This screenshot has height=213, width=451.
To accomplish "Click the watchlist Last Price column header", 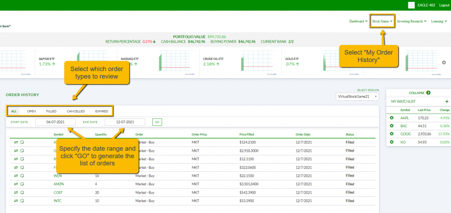I will (x=424, y=110).
